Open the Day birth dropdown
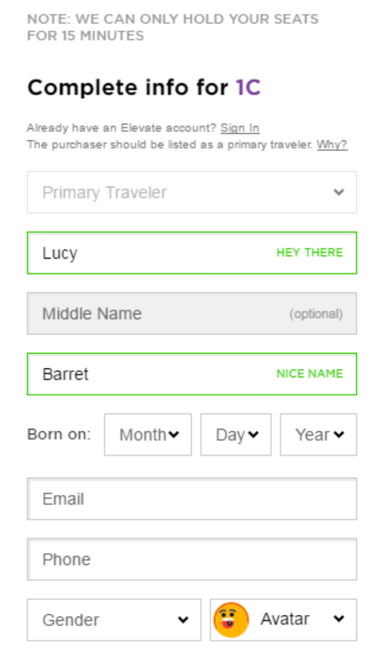Image resolution: width=384 pixels, height=666 pixels. [x=235, y=434]
